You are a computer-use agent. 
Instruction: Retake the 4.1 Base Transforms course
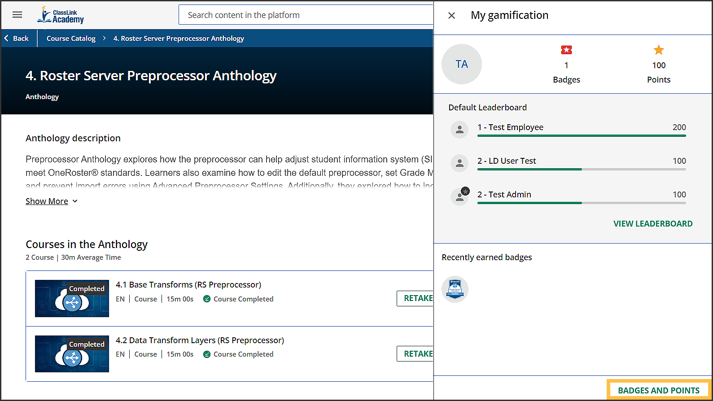[416, 298]
